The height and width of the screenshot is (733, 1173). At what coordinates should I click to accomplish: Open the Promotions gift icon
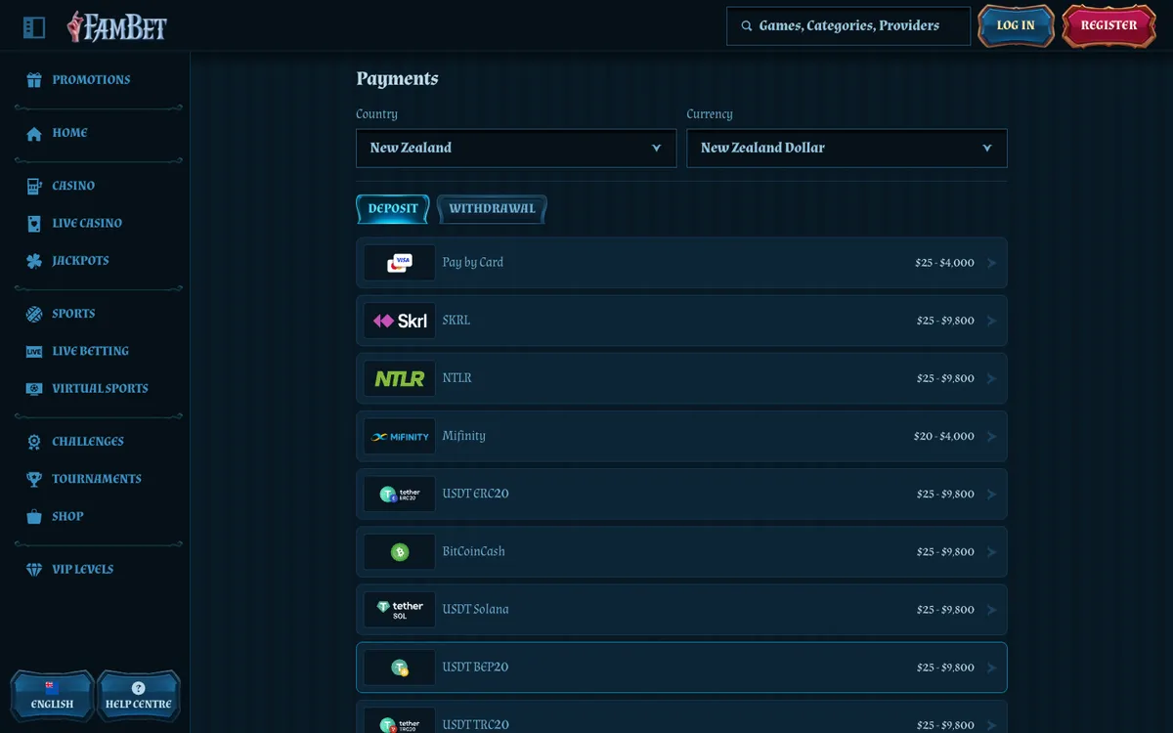34,80
